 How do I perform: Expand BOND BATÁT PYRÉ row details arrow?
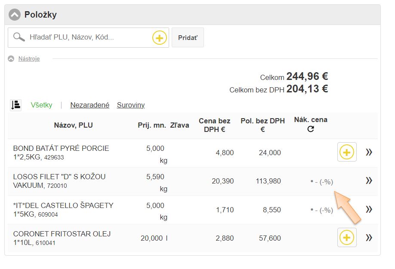click(x=369, y=152)
